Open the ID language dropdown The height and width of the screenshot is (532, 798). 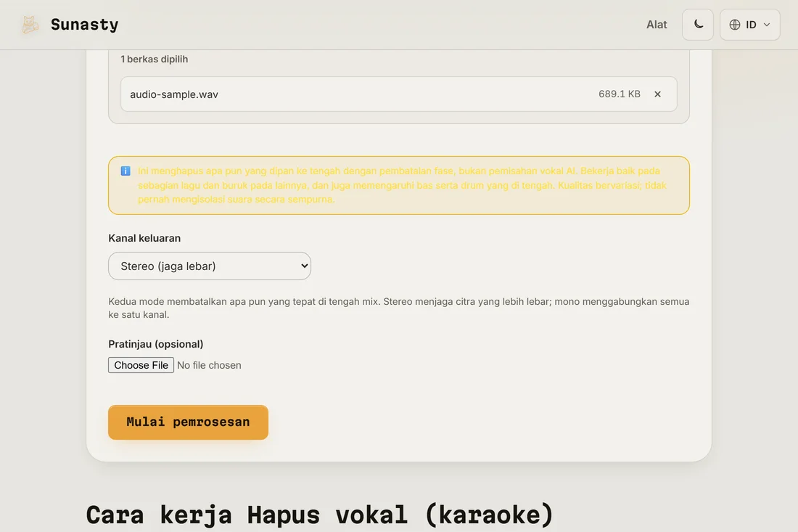pos(749,25)
